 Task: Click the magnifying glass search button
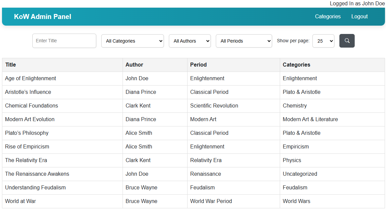point(347,41)
